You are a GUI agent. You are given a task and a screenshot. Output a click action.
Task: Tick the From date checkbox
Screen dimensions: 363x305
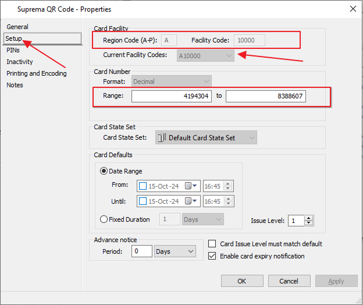pos(143,186)
